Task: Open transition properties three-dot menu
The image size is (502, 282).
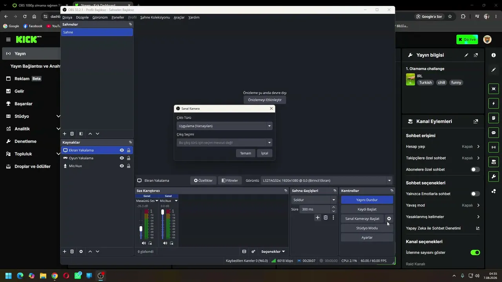Action: [x=333, y=218]
